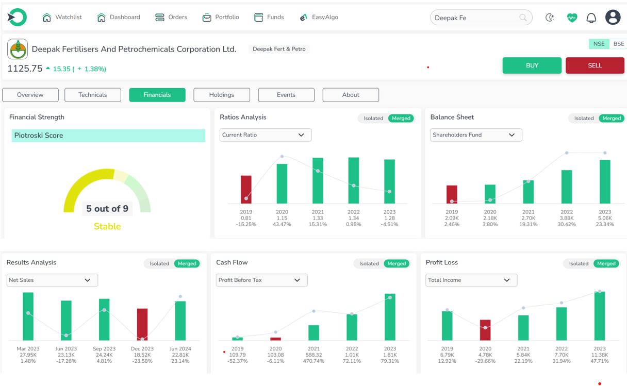Set Results Analysis chart to Isolated

[159, 264]
